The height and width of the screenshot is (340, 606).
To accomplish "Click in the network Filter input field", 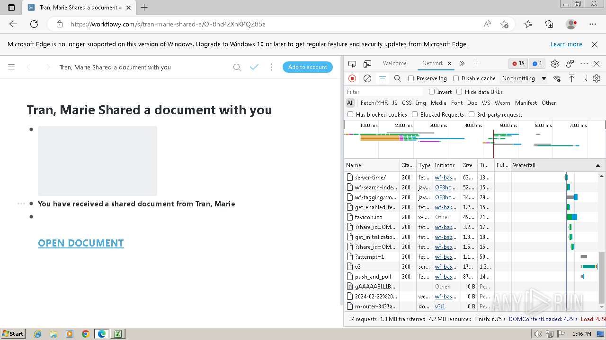I will [x=384, y=92].
